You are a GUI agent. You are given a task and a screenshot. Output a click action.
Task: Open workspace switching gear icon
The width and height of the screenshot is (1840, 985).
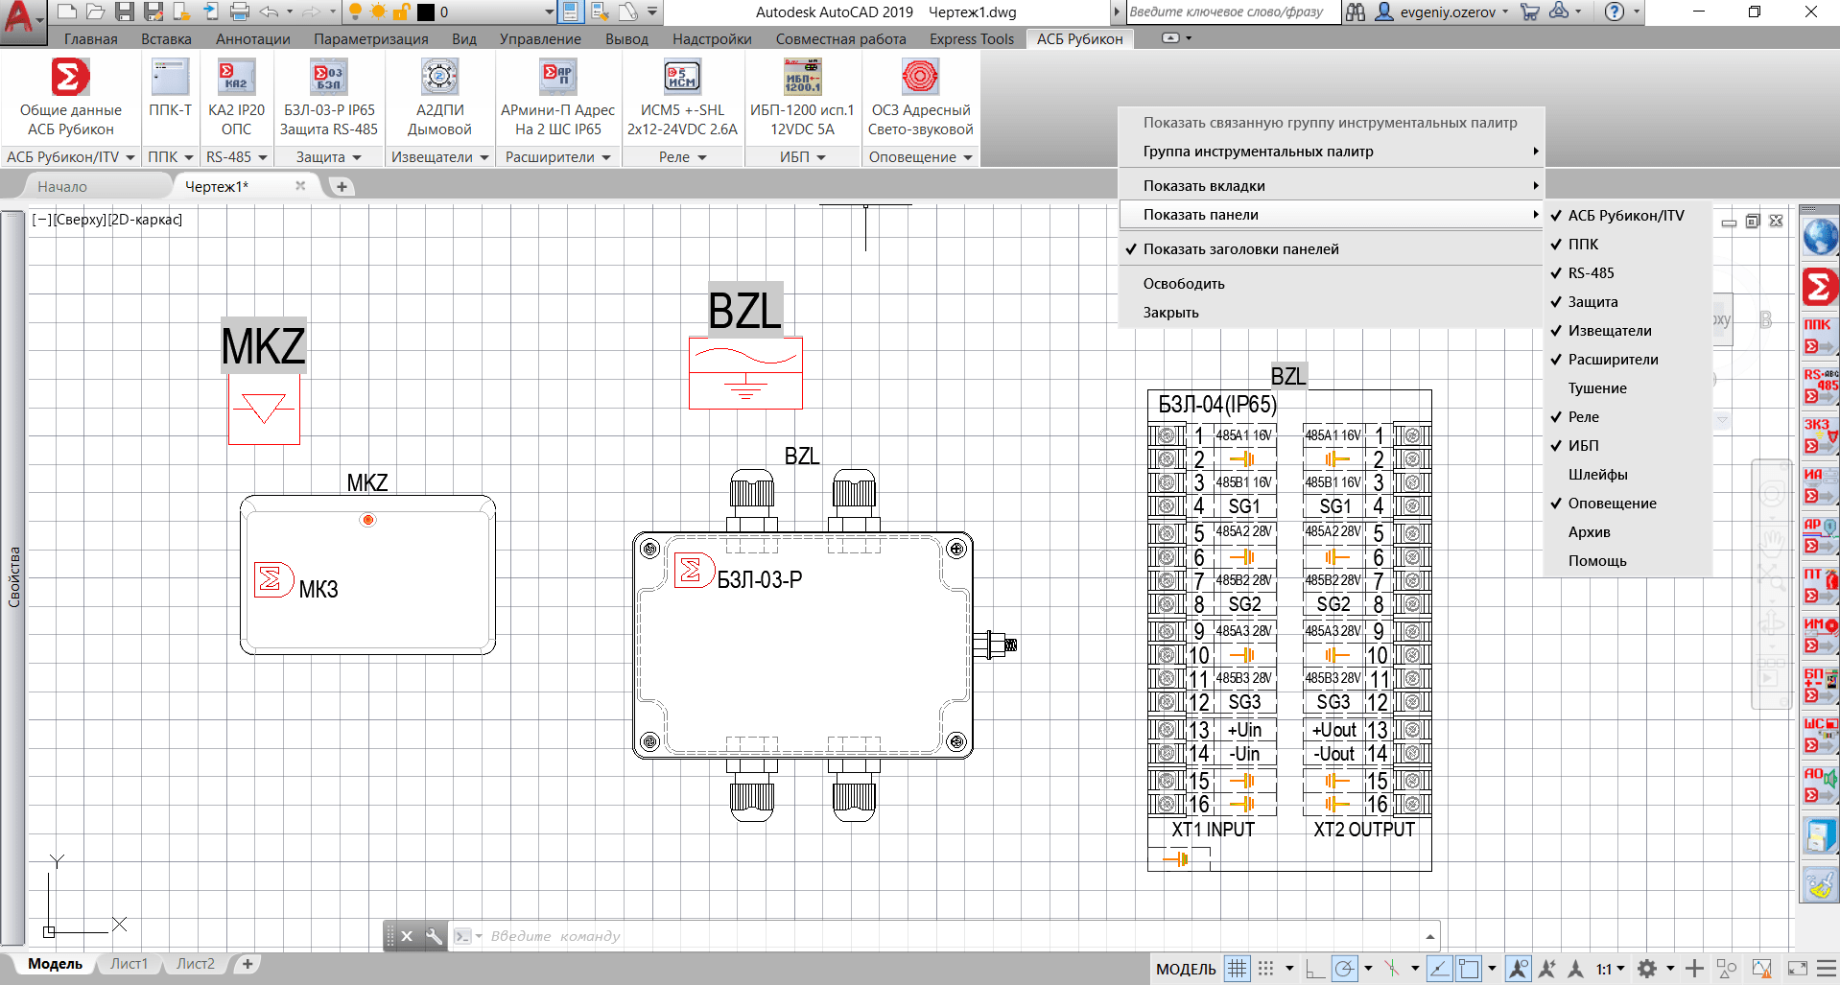(x=1647, y=969)
